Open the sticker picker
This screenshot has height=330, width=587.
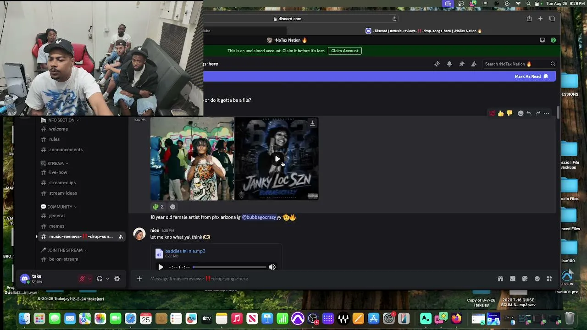(x=525, y=279)
